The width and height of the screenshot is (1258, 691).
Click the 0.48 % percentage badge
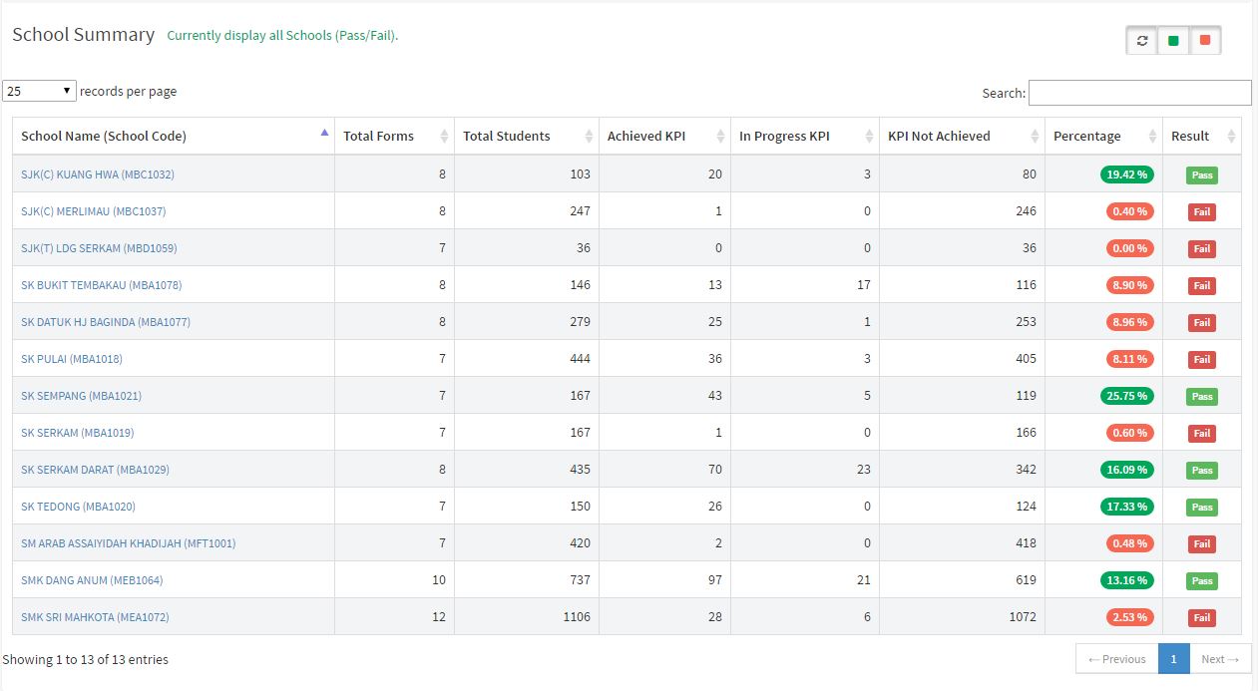(1129, 543)
